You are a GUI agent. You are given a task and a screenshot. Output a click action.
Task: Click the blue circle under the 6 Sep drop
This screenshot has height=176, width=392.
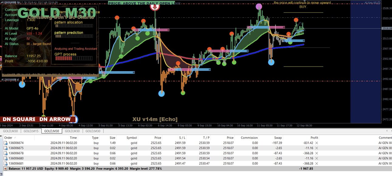pyautogui.click(x=162, y=93)
